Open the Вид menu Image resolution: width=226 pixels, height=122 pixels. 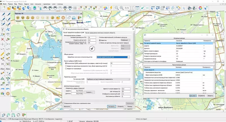(16, 4)
